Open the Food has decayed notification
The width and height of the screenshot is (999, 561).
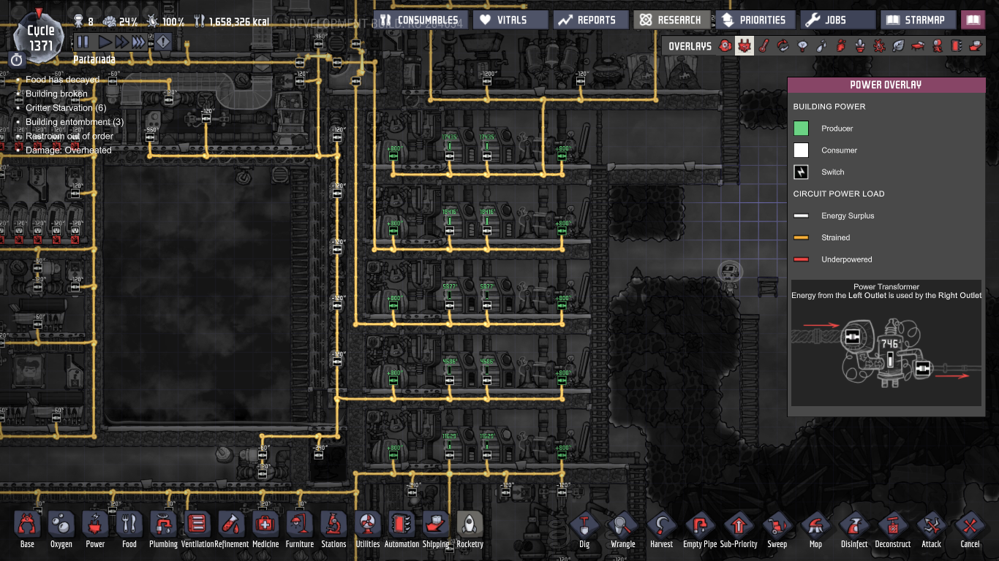62,80
